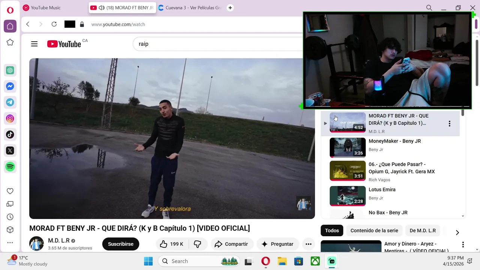Open options for MORAD FT BENY JR playlist item
The height and width of the screenshot is (270, 480).
(449, 123)
